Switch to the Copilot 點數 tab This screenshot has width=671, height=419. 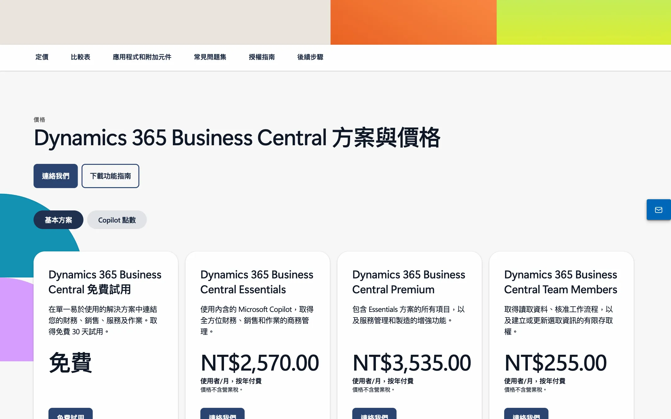(117, 220)
